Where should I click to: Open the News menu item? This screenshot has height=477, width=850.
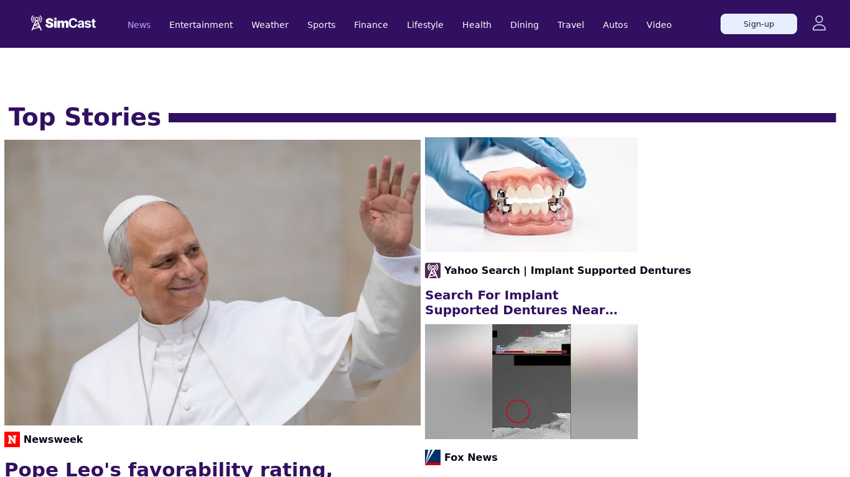coord(139,25)
